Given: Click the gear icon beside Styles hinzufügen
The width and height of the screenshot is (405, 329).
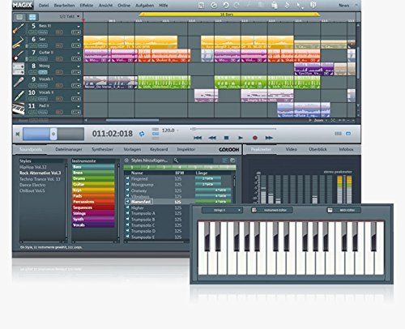Looking at the screenshot, I should point(126,160).
